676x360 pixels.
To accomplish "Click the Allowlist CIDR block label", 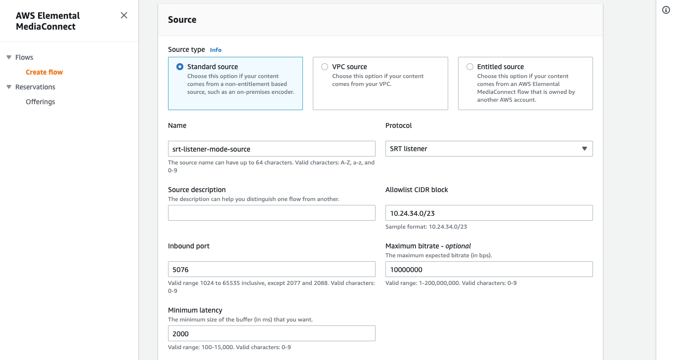I will coord(417,190).
